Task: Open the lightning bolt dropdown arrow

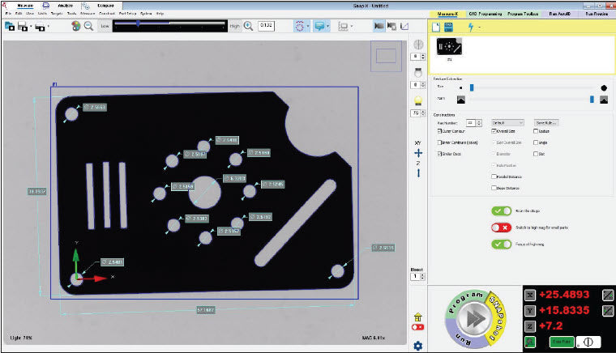Action: (479, 27)
